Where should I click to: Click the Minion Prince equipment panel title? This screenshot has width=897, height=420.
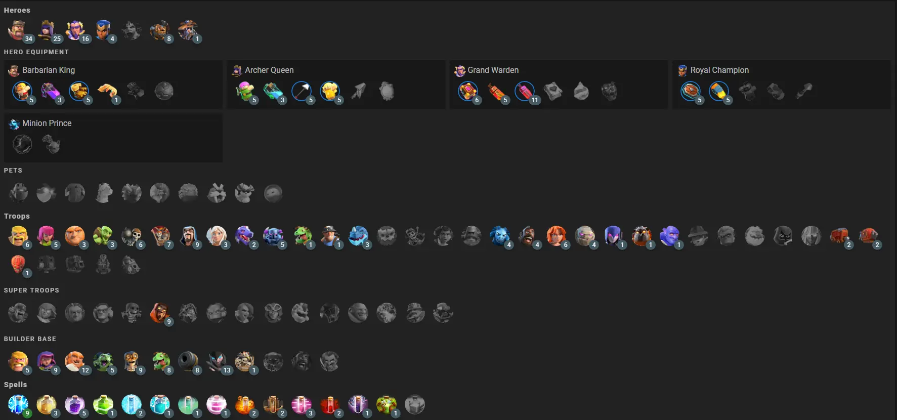point(47,123)
